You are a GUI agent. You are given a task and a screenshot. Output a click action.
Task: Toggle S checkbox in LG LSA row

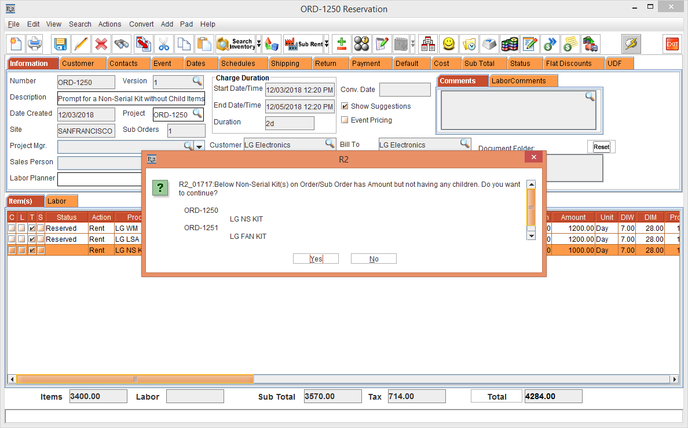[x=41, y=239]
